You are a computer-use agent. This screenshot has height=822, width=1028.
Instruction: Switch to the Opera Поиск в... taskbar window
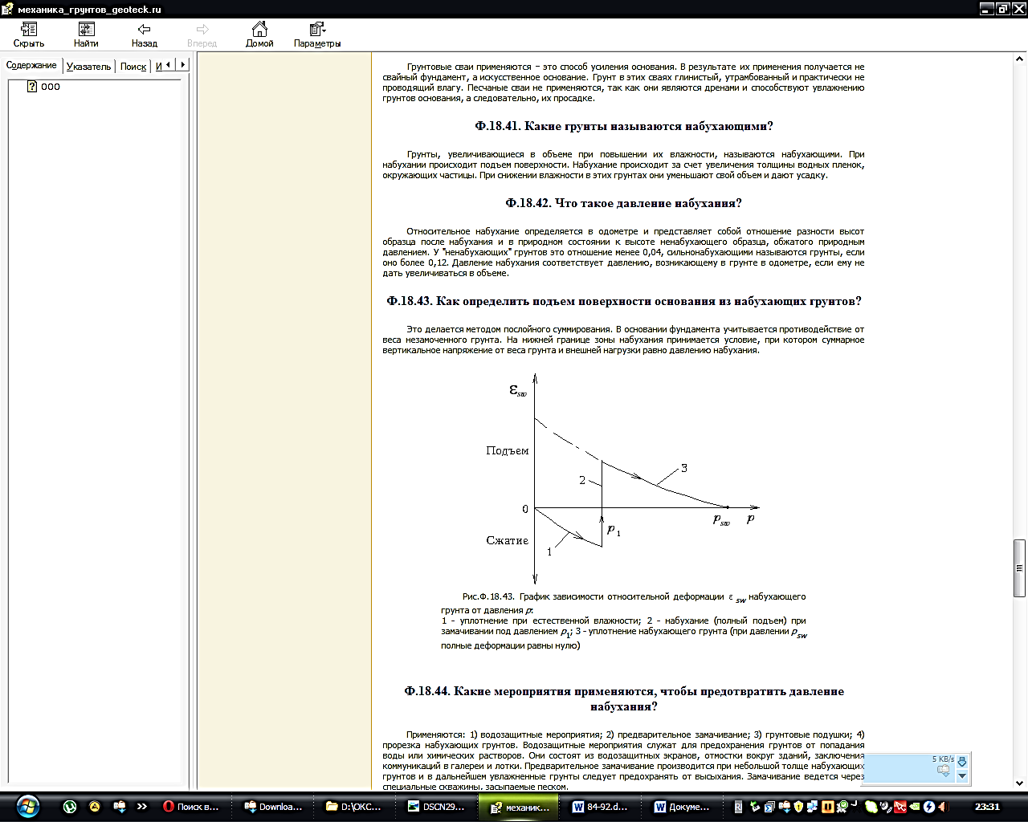tap(193, 807)
